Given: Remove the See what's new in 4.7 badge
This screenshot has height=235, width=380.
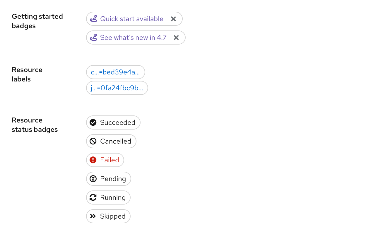Looking at the screenshot, I should pos(176,38).
